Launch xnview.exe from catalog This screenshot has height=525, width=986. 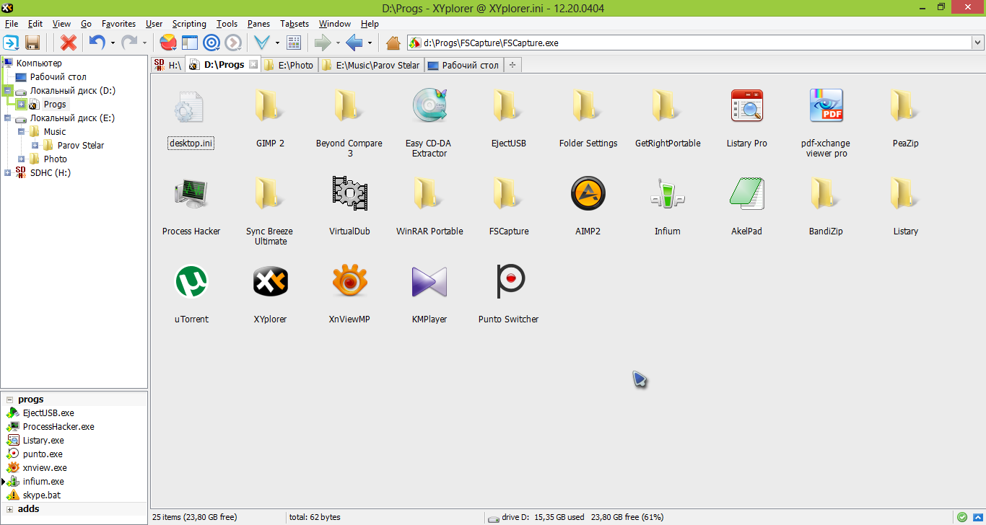pos(45,468)
